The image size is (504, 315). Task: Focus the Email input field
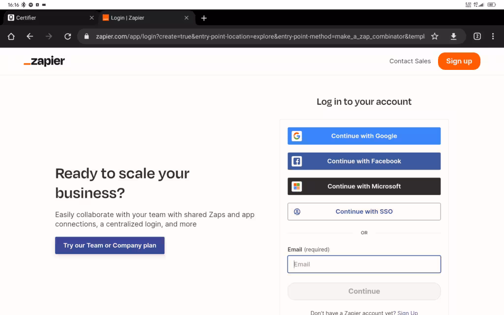tap(364, 264)
